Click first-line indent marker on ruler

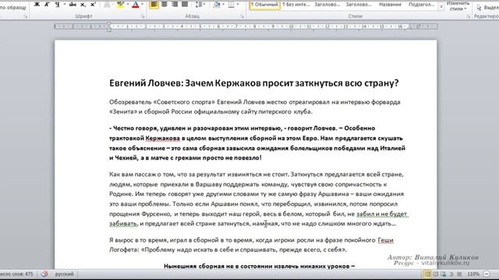(x=109, y=24)
